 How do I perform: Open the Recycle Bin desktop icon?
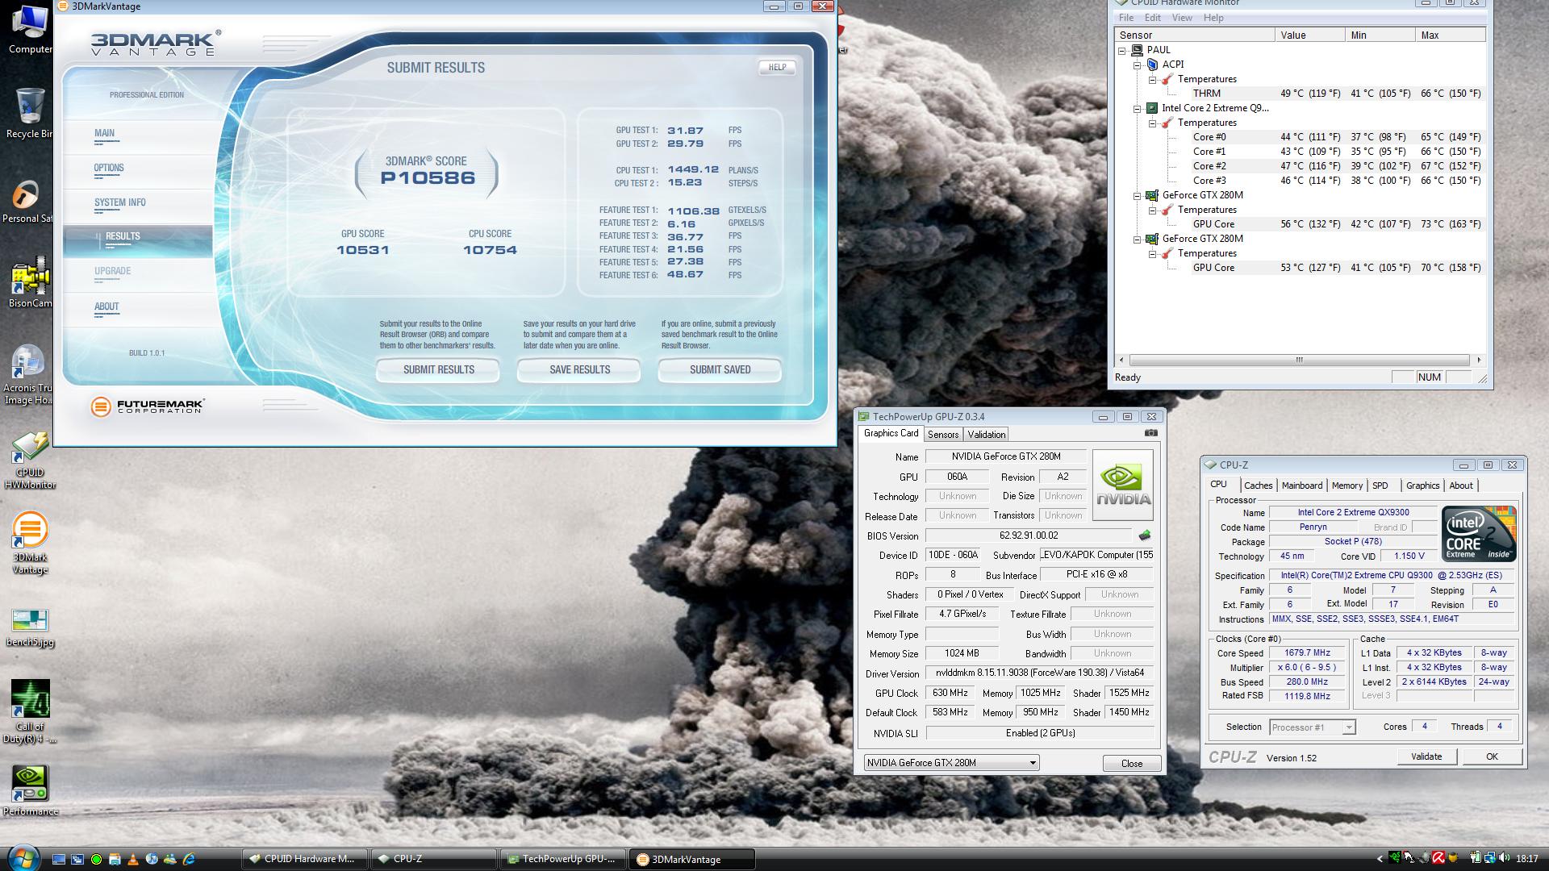point(29,114)
